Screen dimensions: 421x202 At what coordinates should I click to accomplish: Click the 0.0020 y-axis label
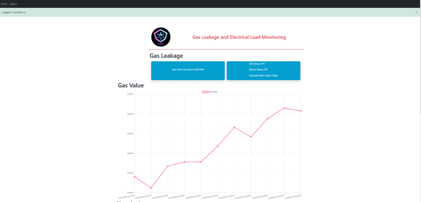[x=130, y=193]
